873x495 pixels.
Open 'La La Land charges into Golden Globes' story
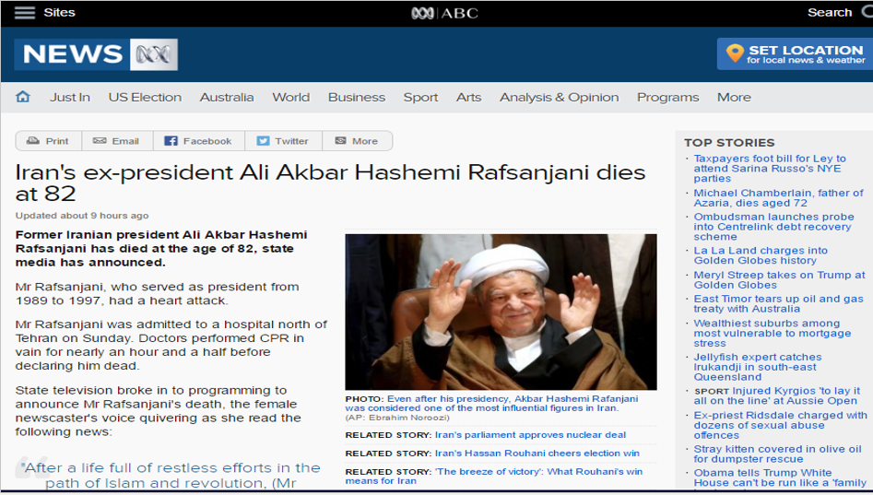tap(761, 255)
